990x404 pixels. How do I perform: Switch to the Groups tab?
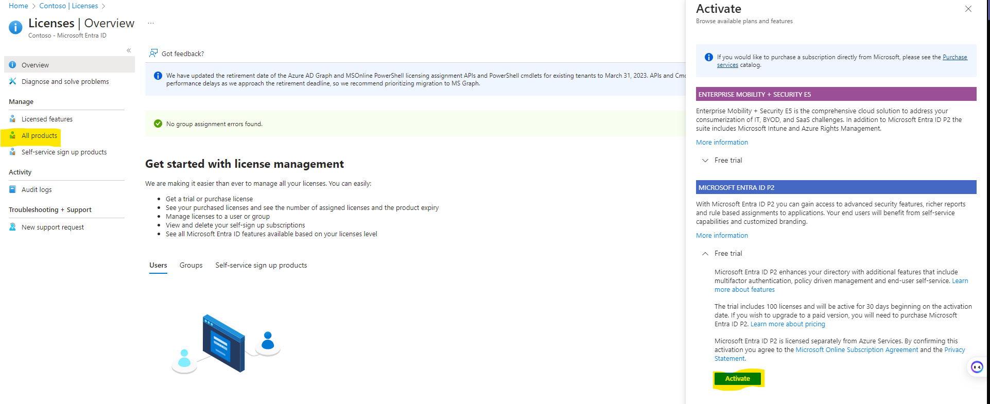point(191,265)
